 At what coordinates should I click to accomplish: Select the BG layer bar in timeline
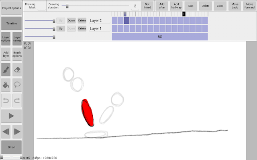pos(160,36)
